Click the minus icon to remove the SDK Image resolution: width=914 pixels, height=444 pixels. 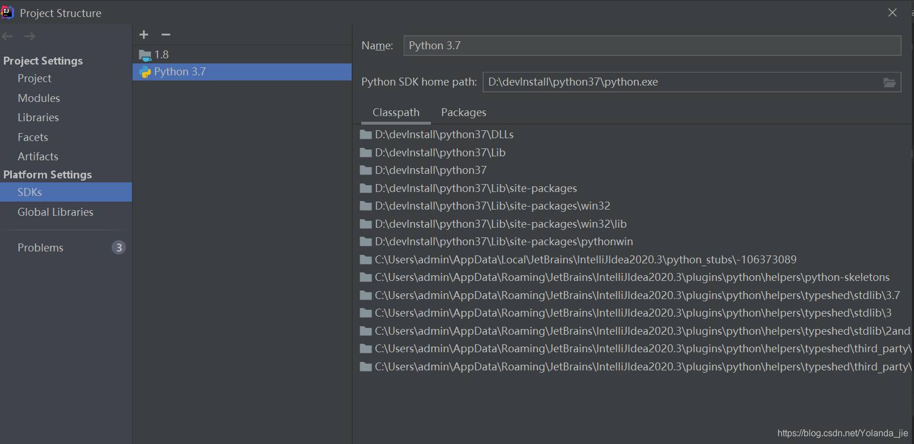(166, 35)
